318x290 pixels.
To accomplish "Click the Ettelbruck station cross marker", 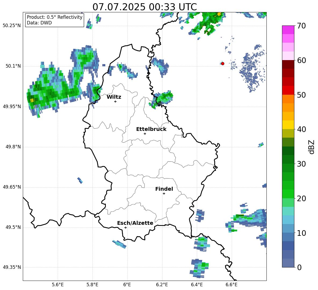I will (x=145, y=134).
